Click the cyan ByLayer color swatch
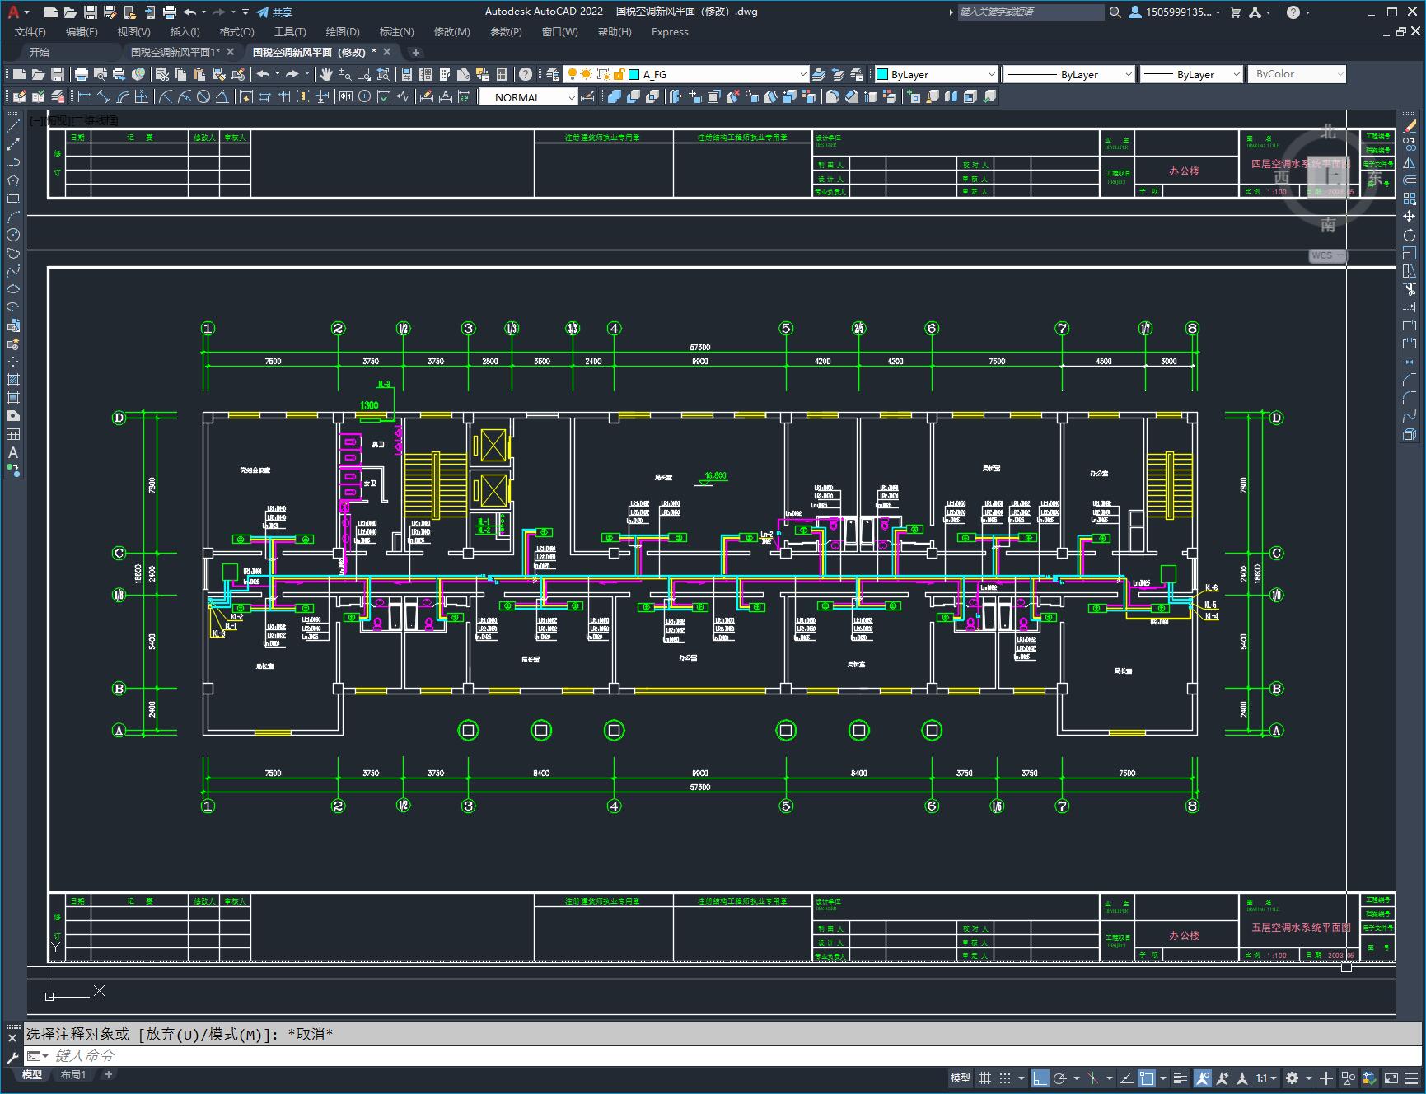This screenshot has width=1426, height=1094. tap(882, 74)
